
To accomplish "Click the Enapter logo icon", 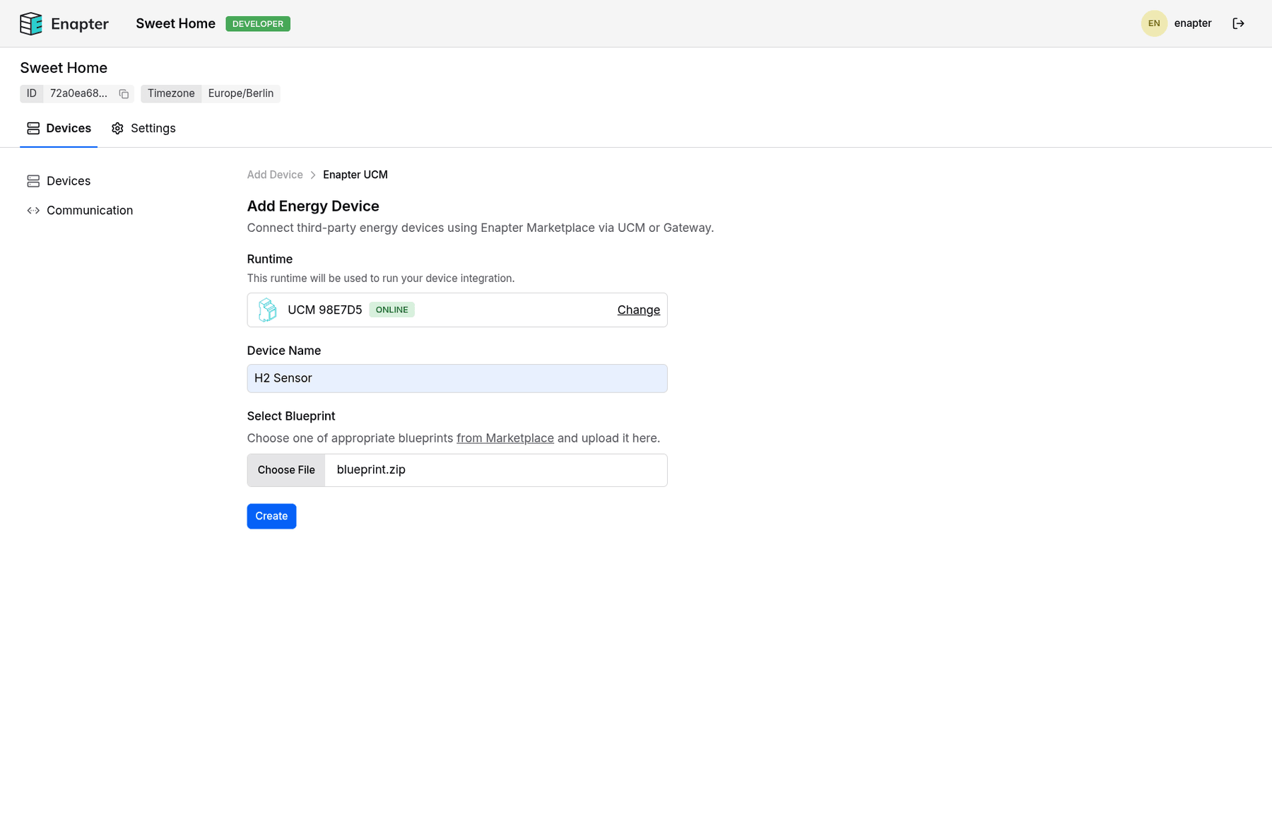I will (31, 23).
